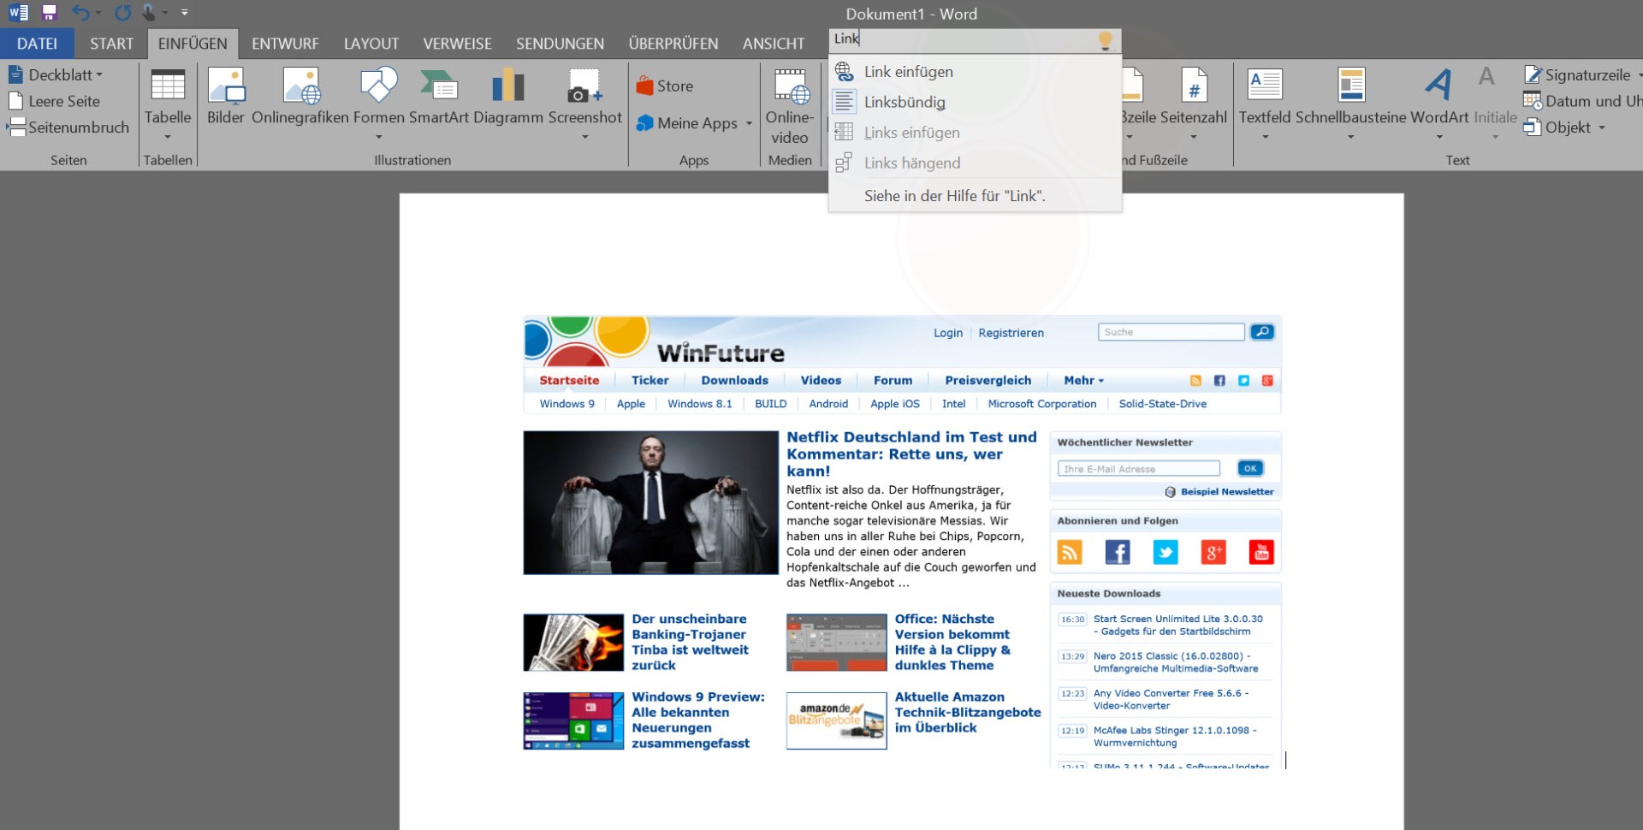Click the Save icon in quick access toolbar

50,13
